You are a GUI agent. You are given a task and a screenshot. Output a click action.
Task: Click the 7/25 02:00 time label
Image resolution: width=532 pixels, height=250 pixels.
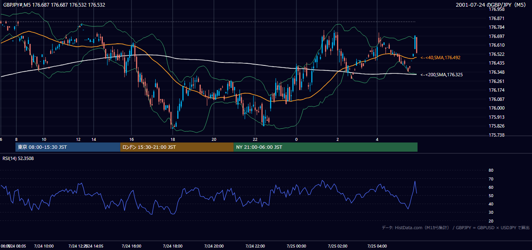point(337,246)
